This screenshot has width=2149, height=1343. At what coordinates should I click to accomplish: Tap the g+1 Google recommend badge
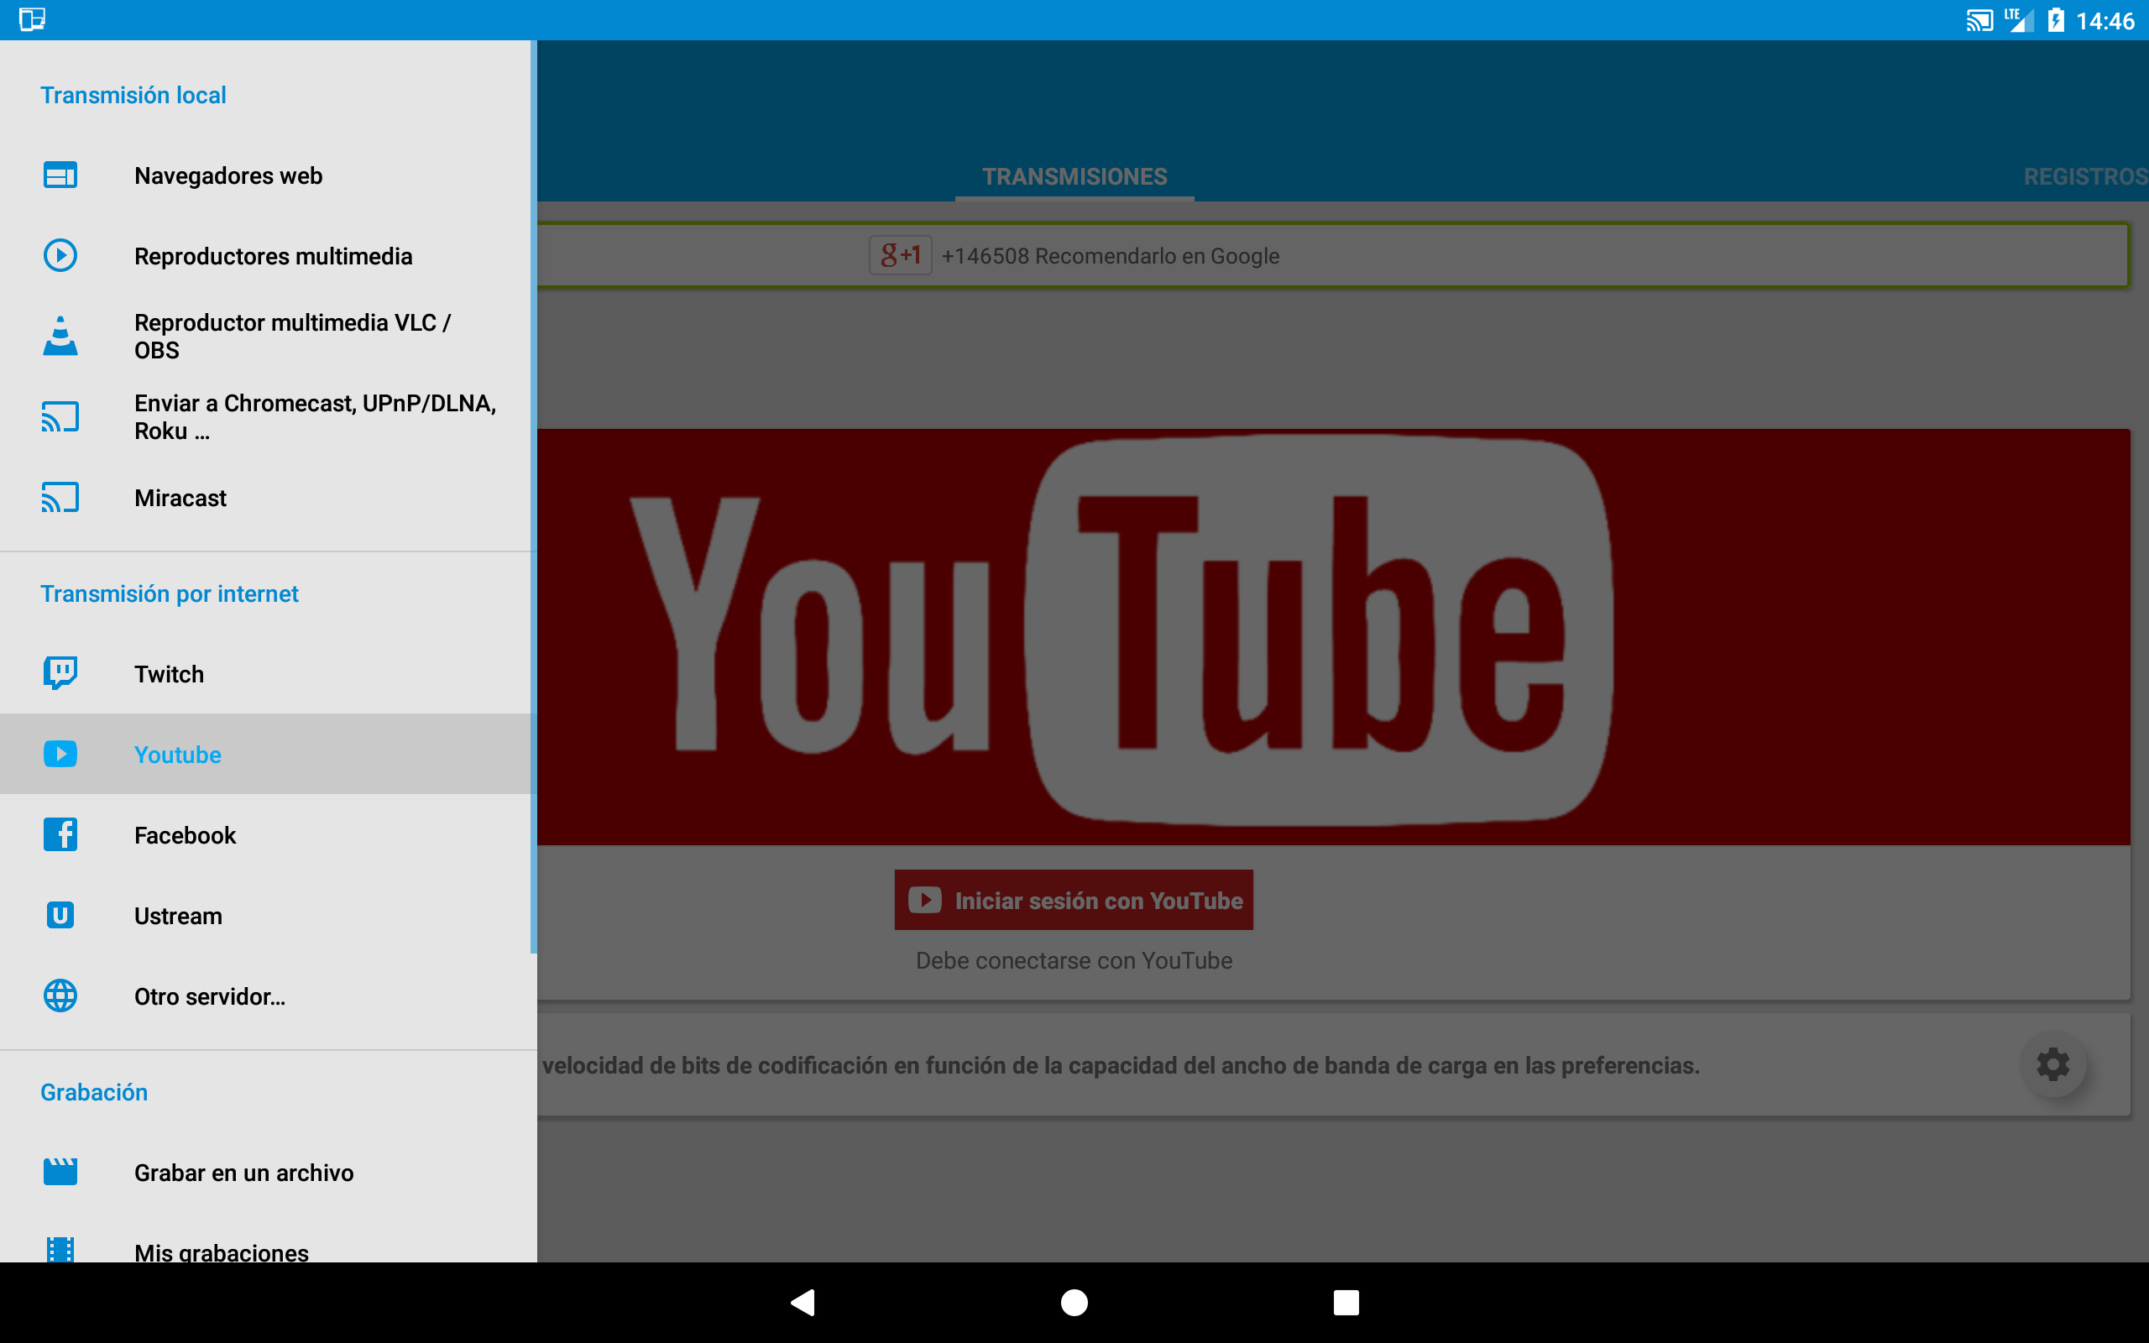(901, 256)
